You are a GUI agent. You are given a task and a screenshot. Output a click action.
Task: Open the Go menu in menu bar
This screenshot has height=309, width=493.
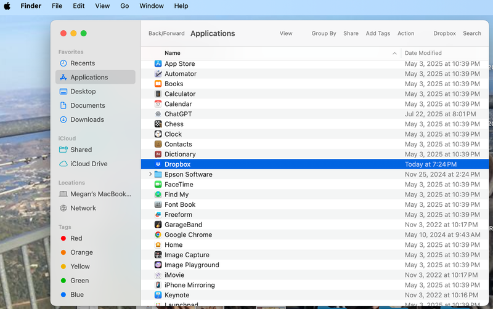pyautogui.click(x=124, y=6)
